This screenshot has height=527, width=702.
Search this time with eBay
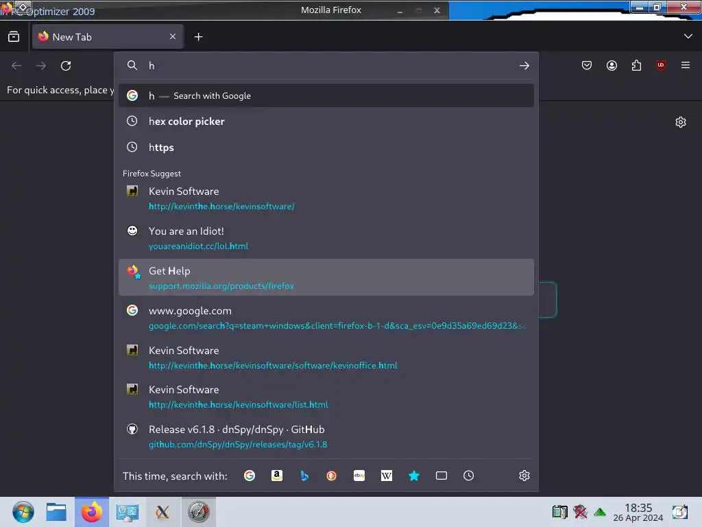pos(359,476)
